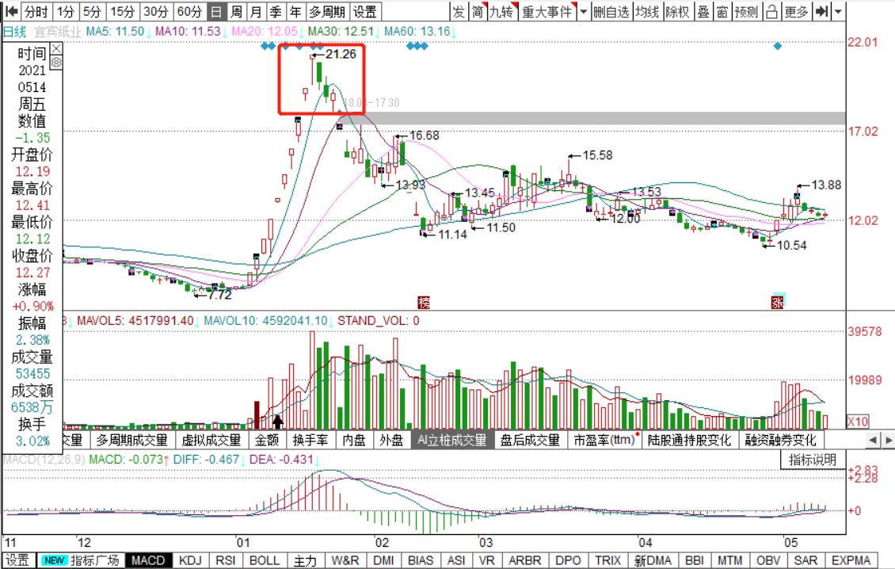This screenshot has height=569, width=895.
Task: Select the MACD indicator tab
Action: (148, 559)
